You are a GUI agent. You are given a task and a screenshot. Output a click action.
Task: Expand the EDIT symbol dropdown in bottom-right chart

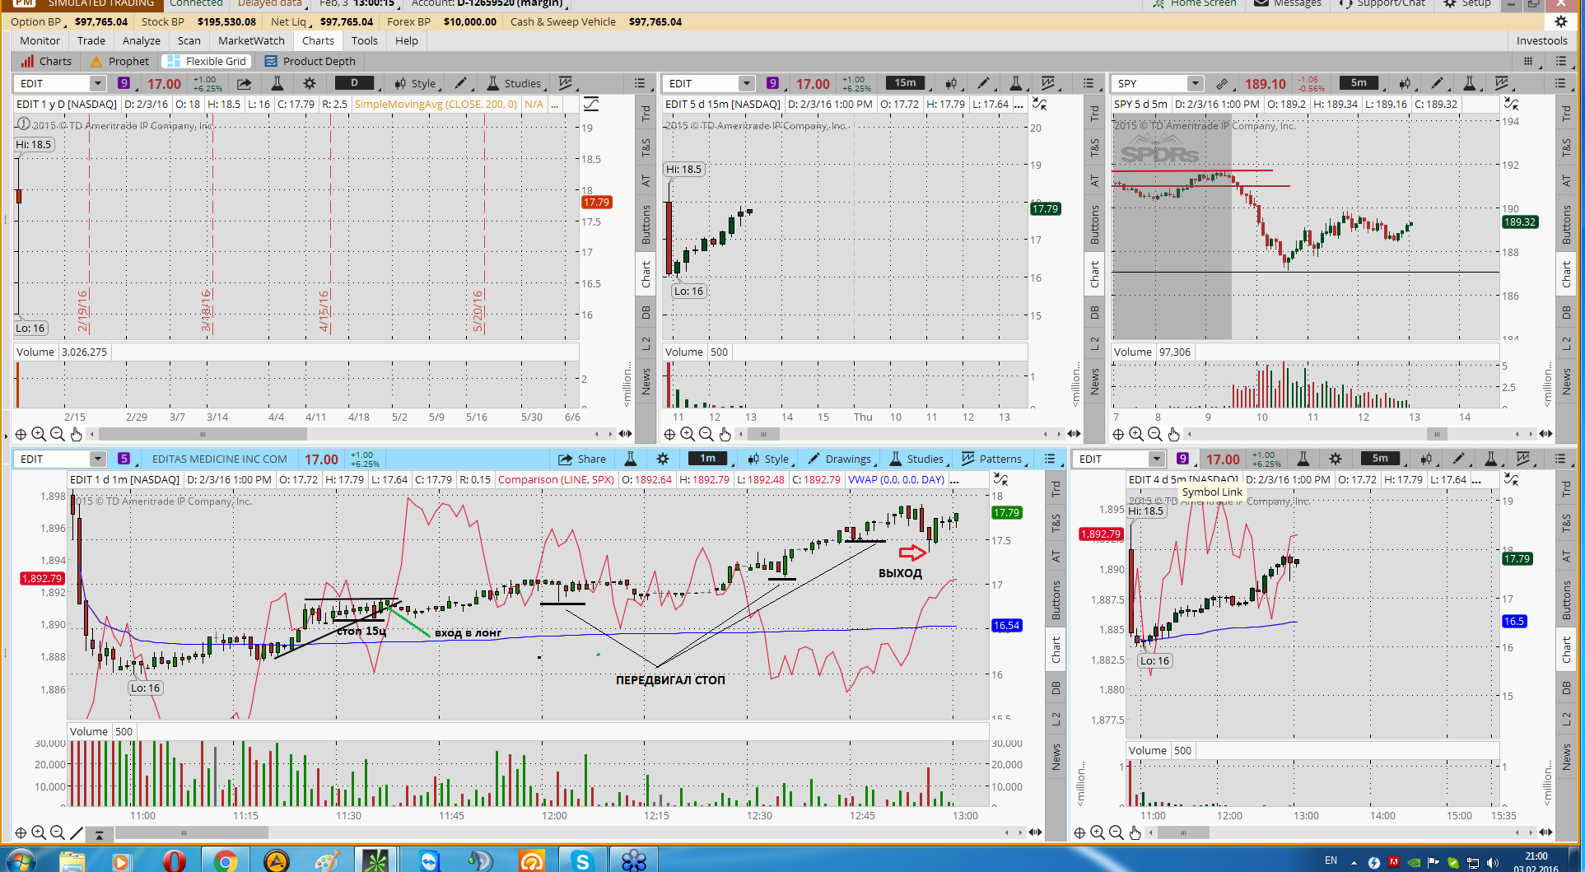pos(1156,459)
